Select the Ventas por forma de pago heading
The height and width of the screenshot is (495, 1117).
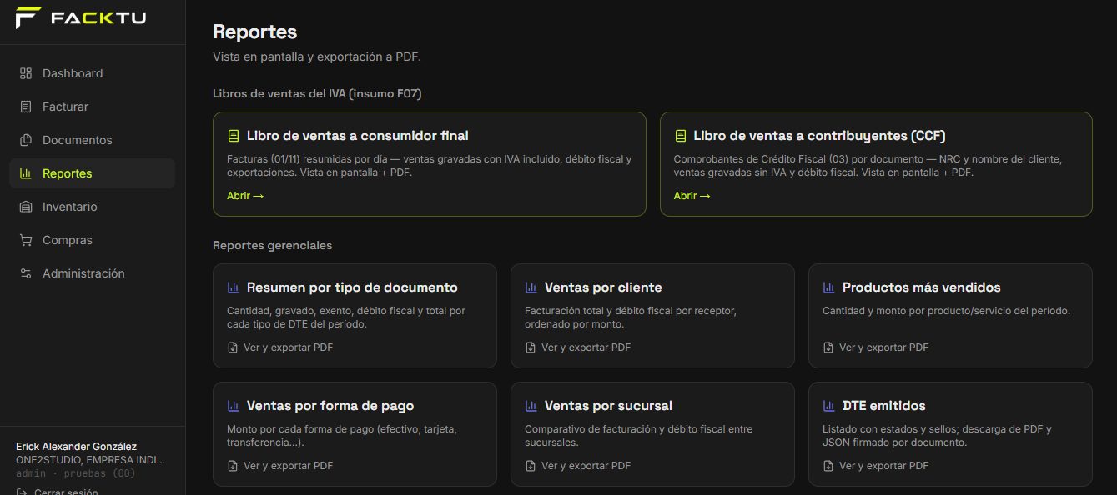[330, 406]
